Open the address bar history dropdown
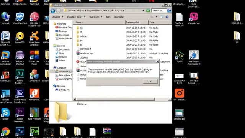 click(x=143, y=11)
